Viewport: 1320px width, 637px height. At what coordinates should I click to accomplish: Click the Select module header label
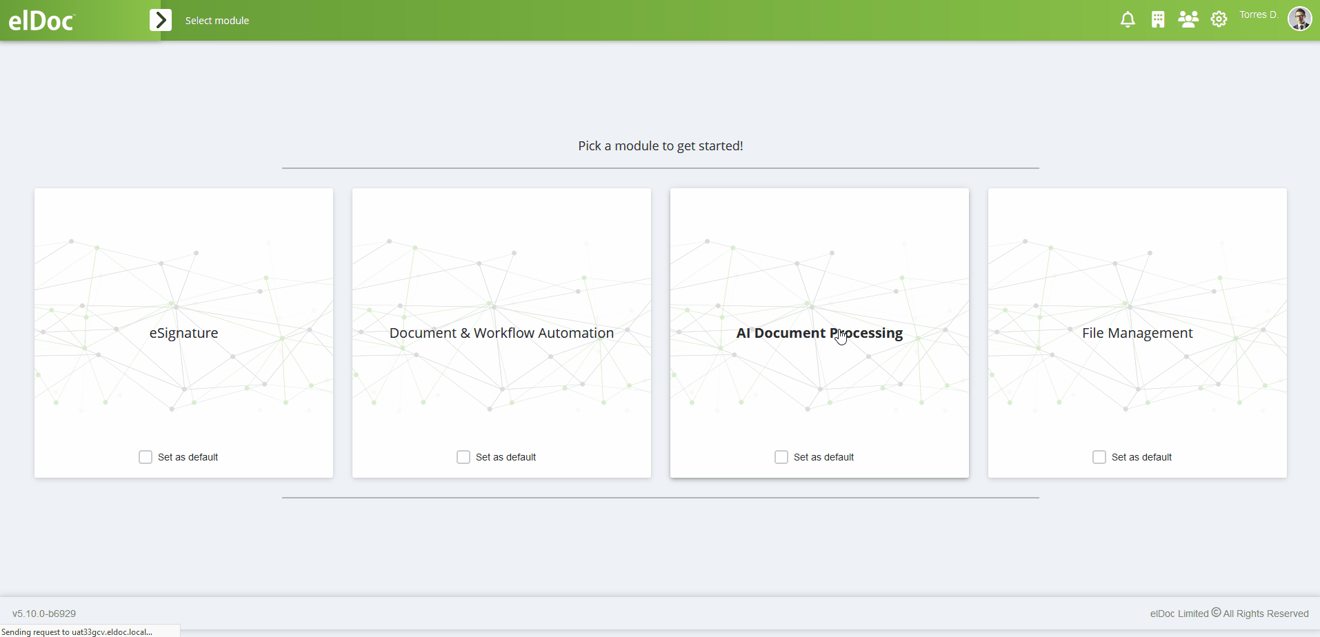click(217, 21)
